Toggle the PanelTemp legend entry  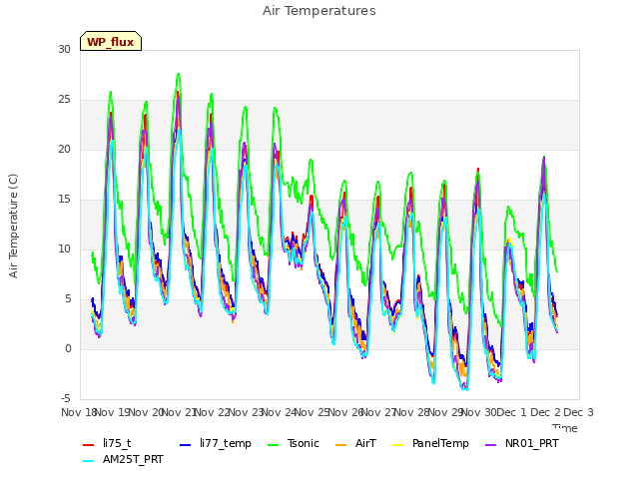click(430, 443)
